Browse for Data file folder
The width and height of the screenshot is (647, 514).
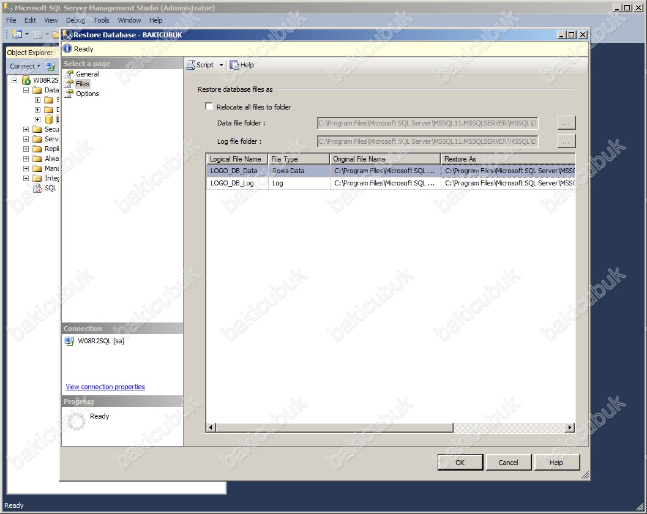point(566,123)
